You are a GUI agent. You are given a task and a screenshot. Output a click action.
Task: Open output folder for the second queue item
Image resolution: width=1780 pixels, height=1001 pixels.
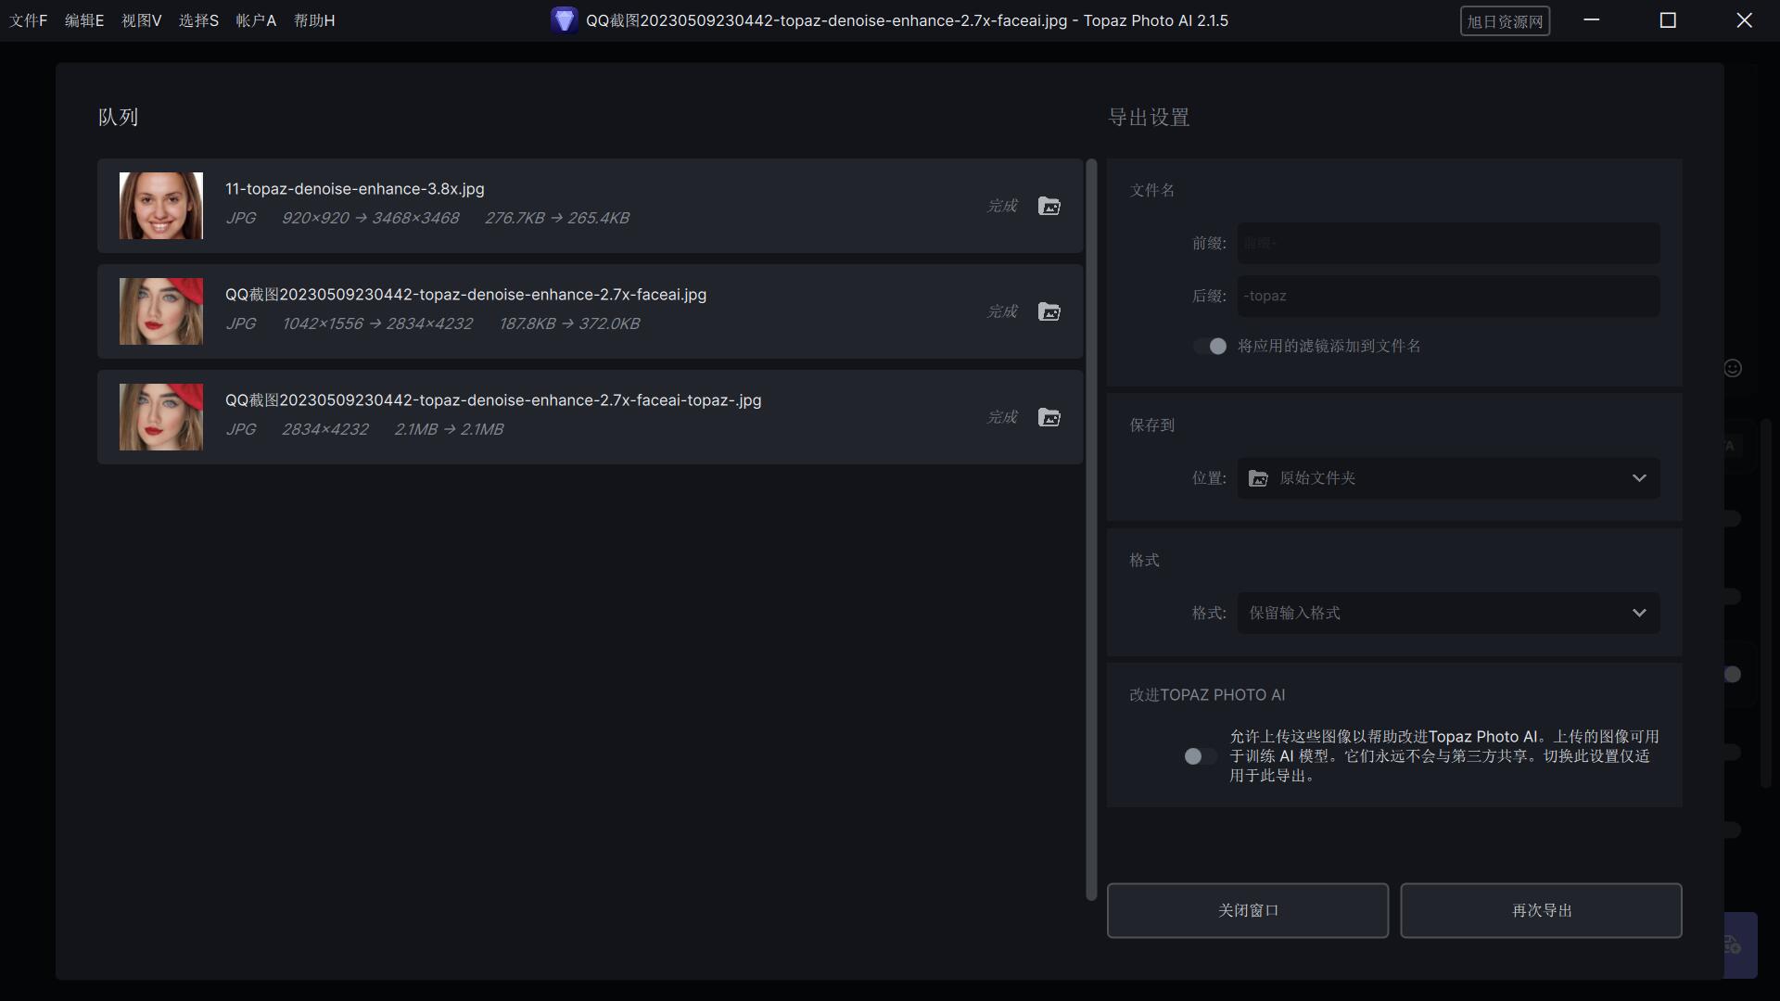click(x=1049, y=311)
